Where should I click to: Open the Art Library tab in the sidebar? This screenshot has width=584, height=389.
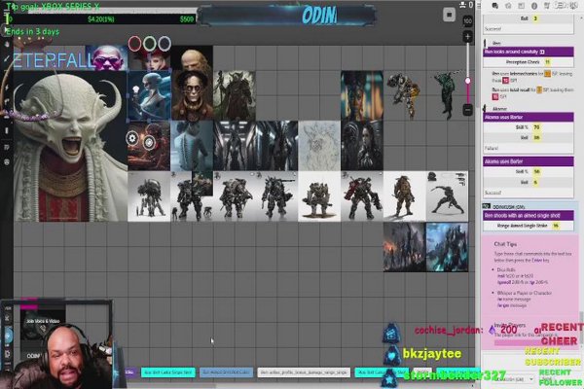click(508, 6)
